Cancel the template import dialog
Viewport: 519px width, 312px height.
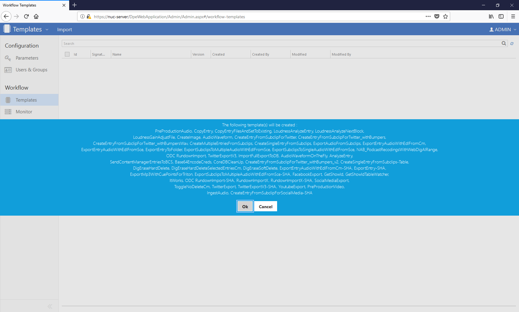point(265,206)
